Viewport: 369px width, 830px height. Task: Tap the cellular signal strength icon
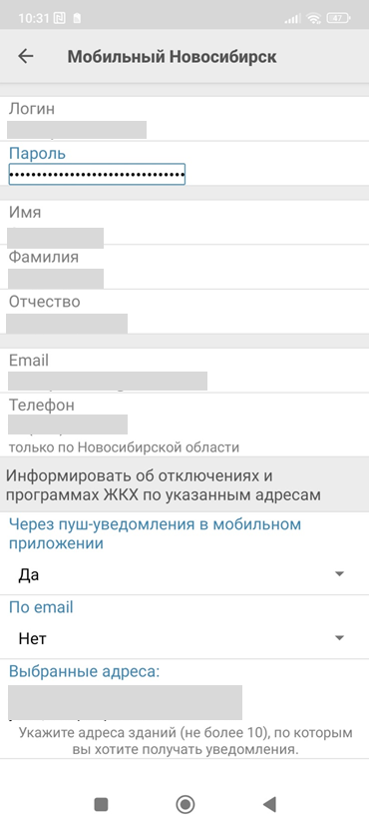click(292, 19)
